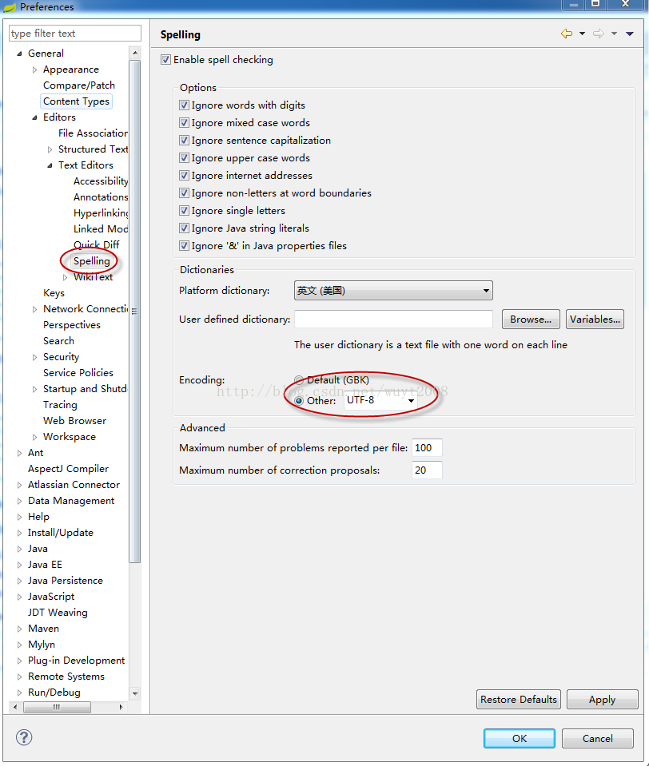The image size is (649, 766).
Task: Collapse the Editors tree node
Action: click(34, 117)
